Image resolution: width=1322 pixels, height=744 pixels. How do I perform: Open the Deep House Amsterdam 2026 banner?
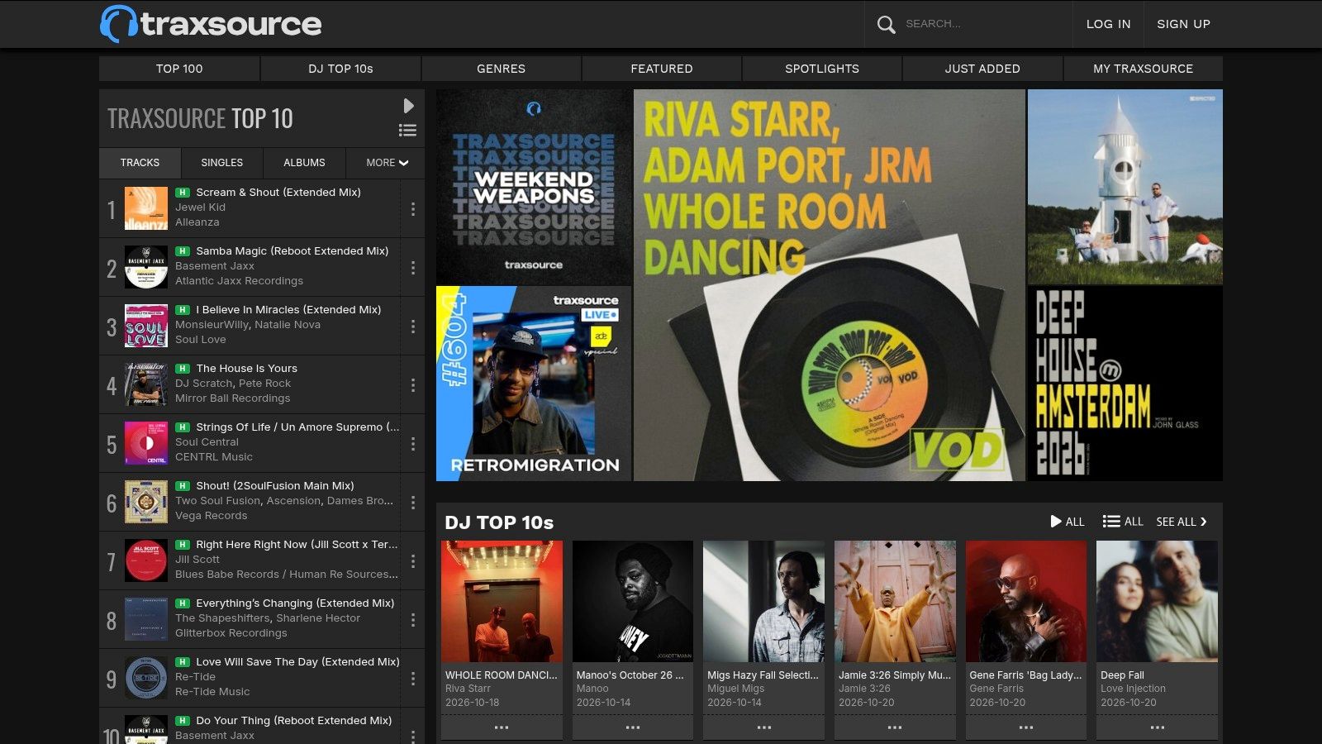1125,384
